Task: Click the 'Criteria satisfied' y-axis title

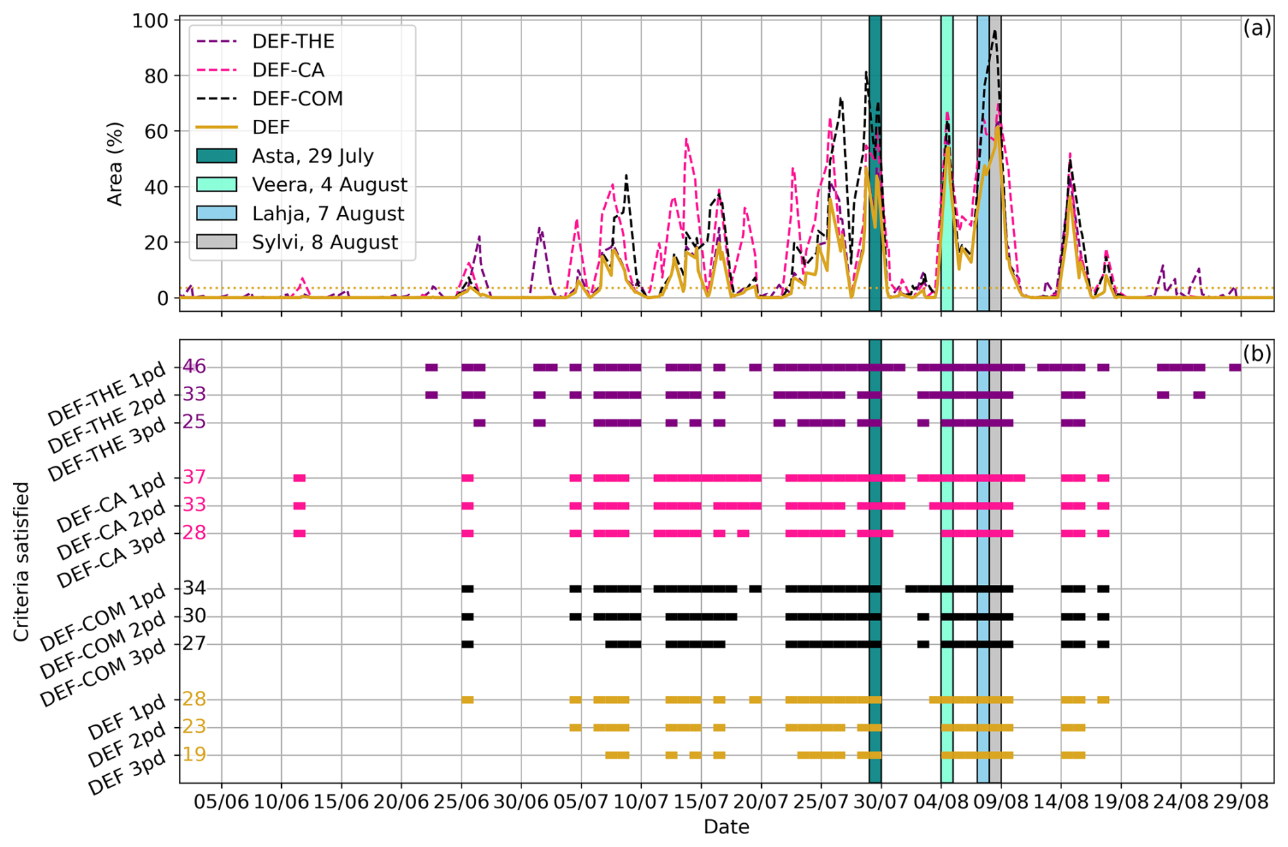Action: click(x=22, y=562)
